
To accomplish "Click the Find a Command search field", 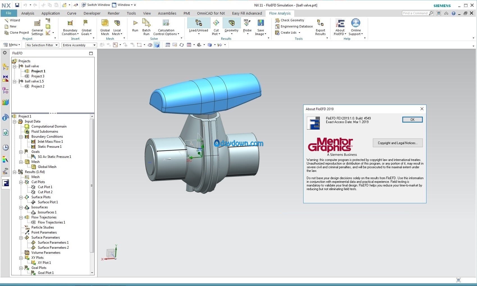I will [416, 13].
